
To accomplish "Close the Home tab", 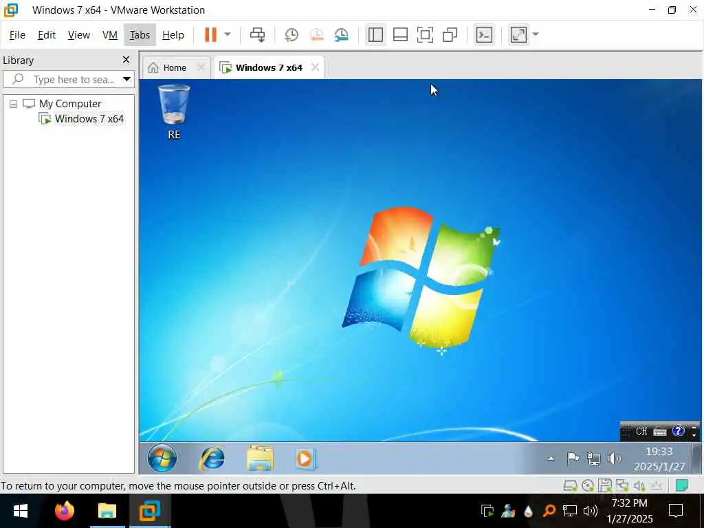I will point(201,67).
